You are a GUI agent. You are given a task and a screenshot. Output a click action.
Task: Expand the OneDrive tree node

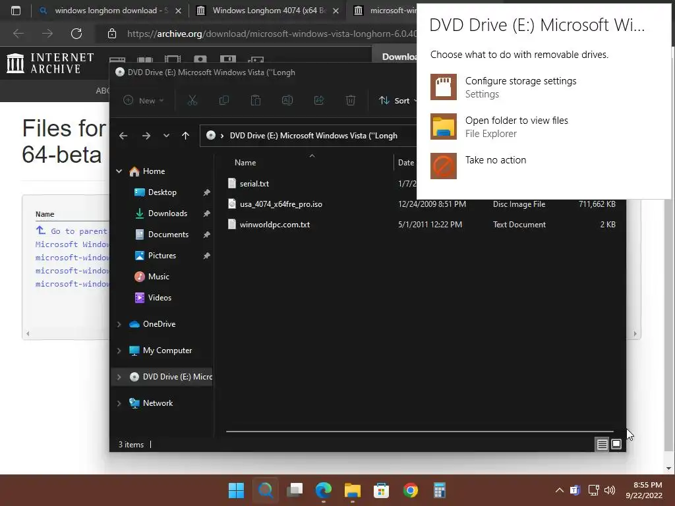119,324
